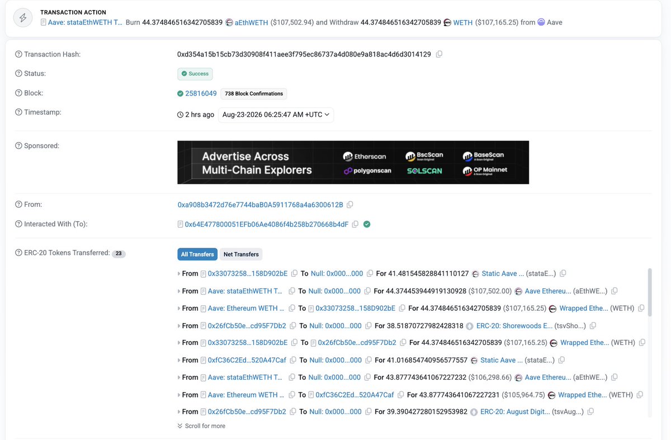671x440 pixels.
Task: Click the ($107,502.94) burn value text
Action: pyautogui.click(x=292, y=22)
